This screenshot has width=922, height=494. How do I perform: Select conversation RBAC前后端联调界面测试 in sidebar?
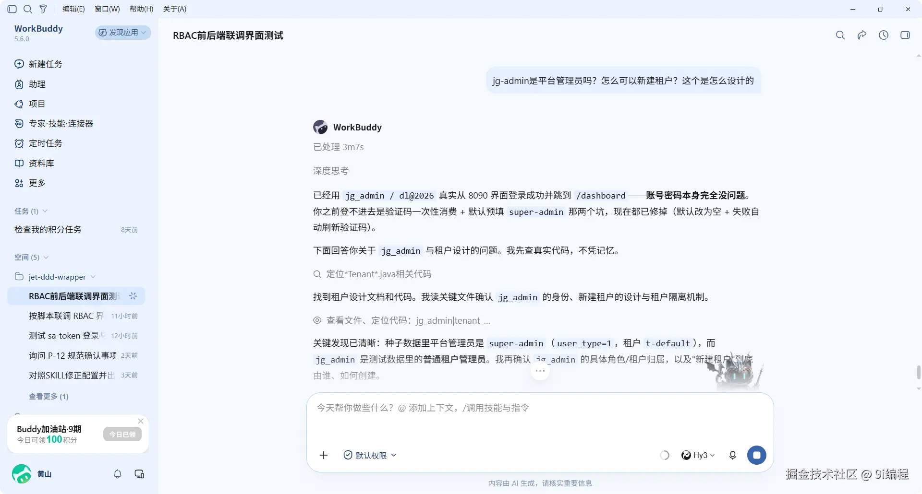coord(76,296)
